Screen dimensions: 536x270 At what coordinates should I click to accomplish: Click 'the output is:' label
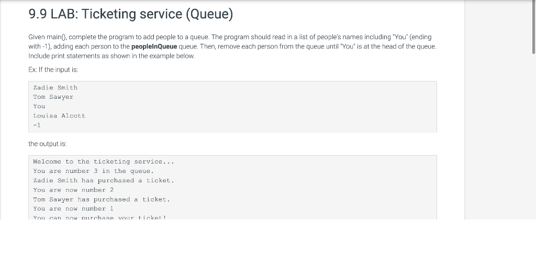point(48,144)
